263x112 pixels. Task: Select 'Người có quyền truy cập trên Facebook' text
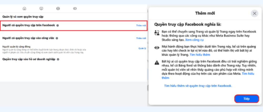tap(28, 25)
